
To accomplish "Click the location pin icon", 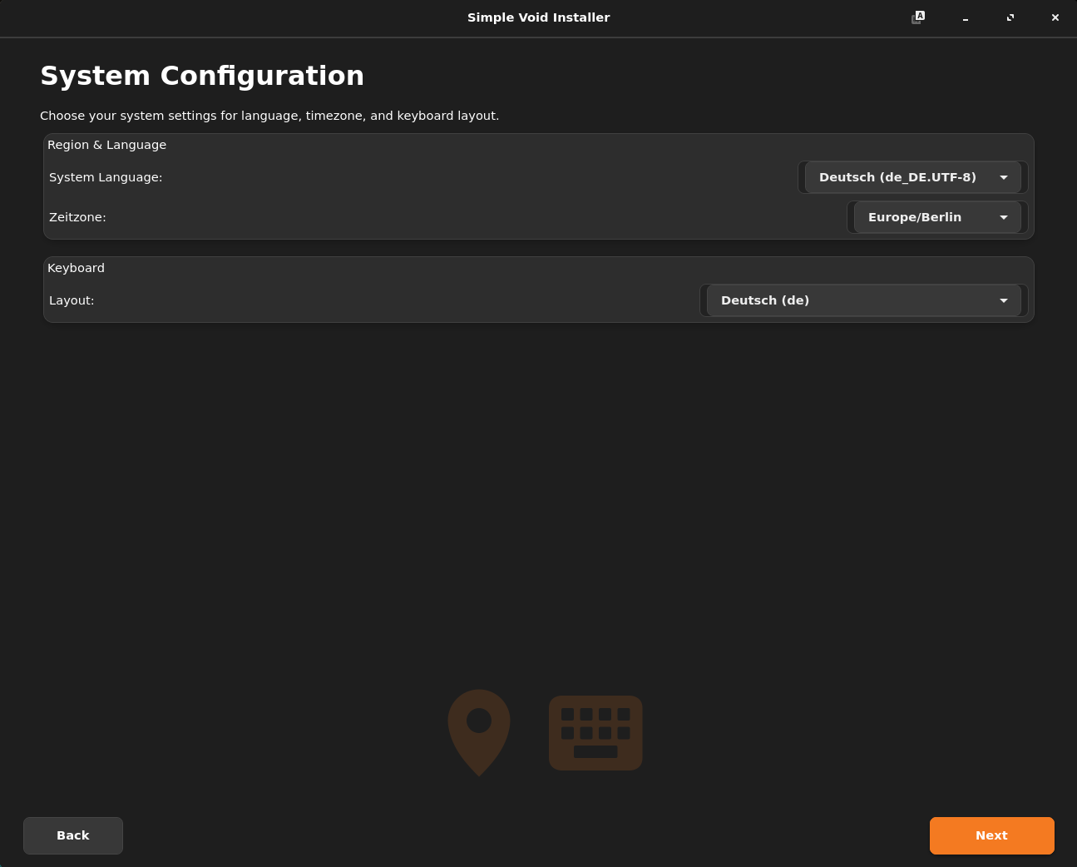I will click(x=479, y=731).
